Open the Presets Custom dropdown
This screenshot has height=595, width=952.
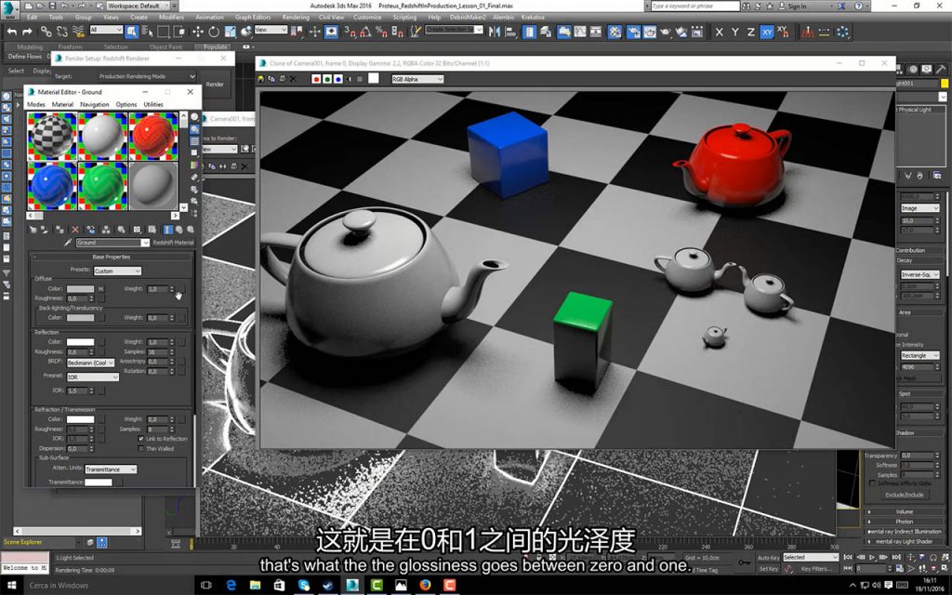coord(116,271)
